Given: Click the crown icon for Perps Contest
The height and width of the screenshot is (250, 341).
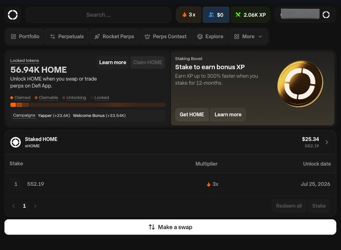Looking at the screenshot, I should (147, 37).
